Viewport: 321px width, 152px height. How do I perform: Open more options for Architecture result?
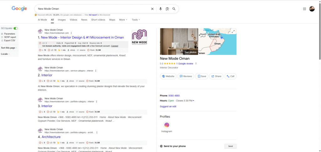(x=97, y=132)
